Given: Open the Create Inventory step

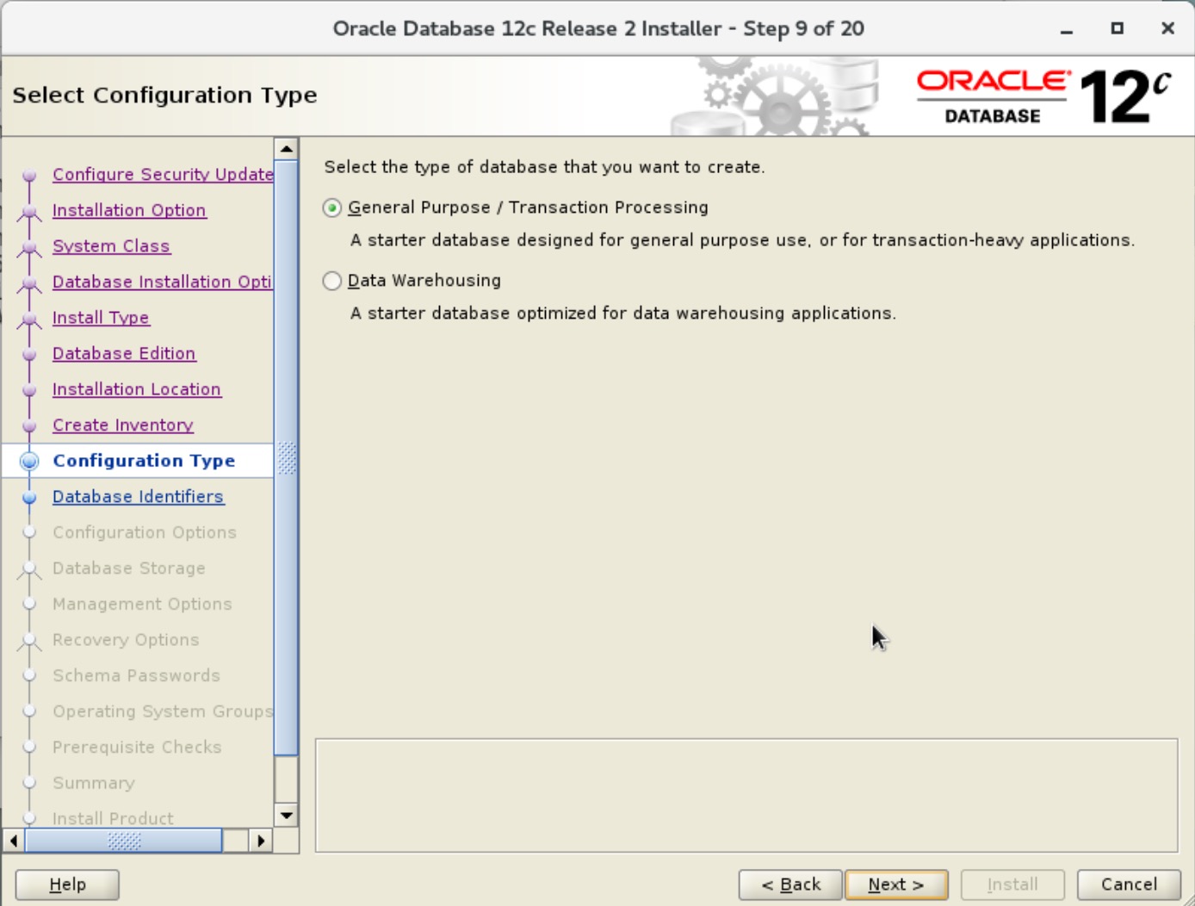Looking at the screenshot, I should (x=123, y=425).
